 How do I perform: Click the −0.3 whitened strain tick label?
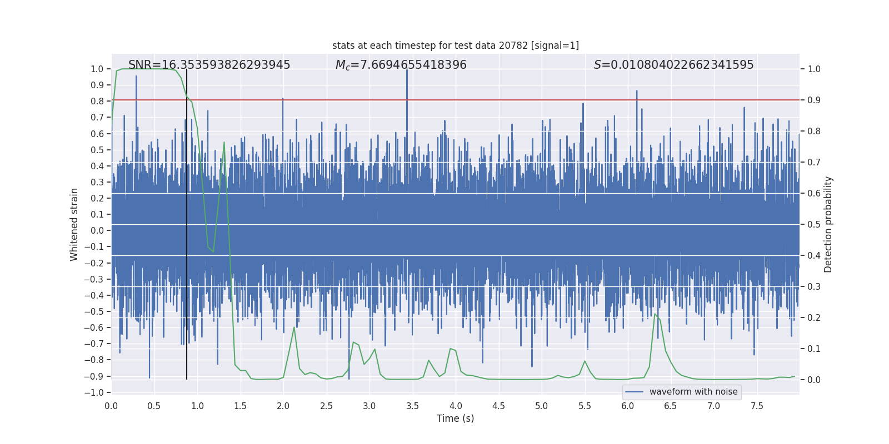click(x=94, y=279)
